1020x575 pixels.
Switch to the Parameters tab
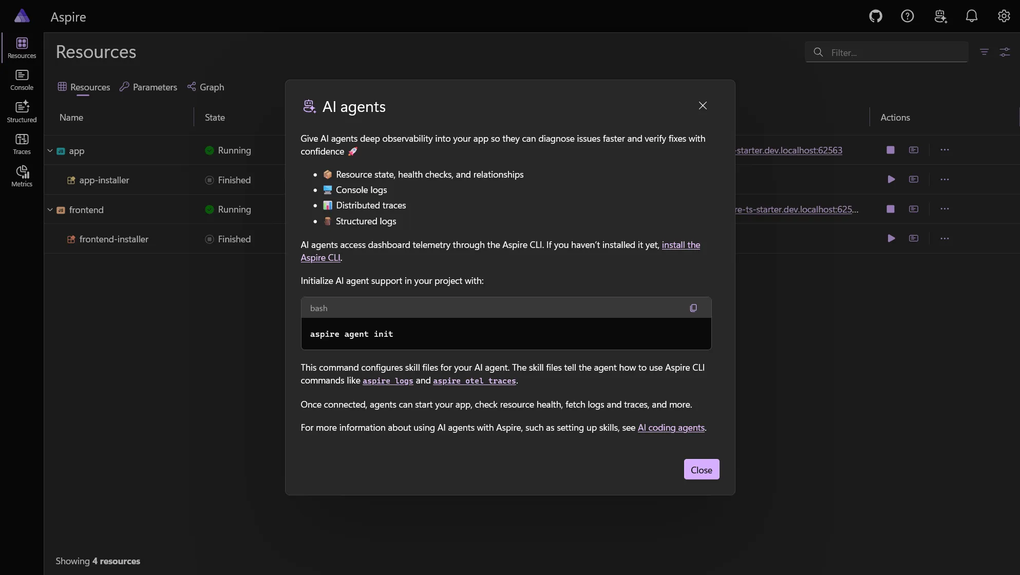(148, 87)
